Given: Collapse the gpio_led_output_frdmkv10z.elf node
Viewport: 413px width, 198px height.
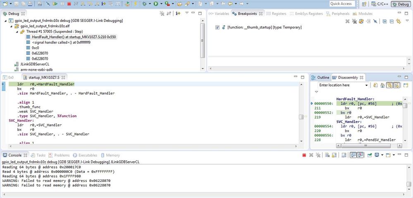Looking at the screenshot, I should [11, 26].
